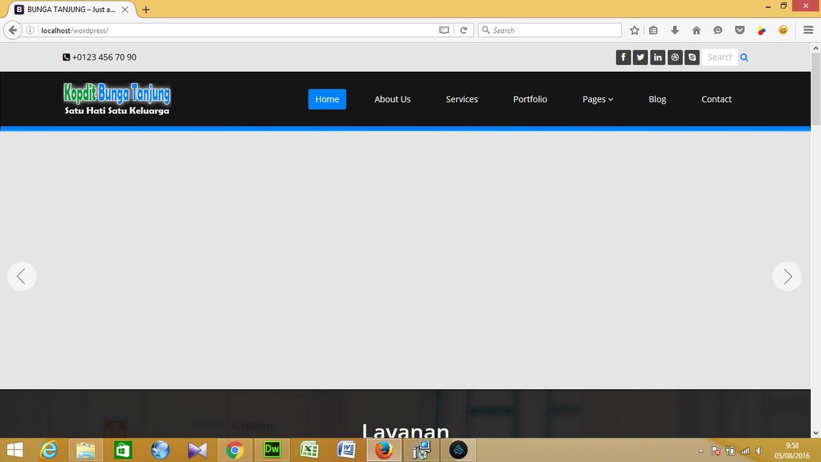Click the Facebook social icon

[x=623, y=57]
